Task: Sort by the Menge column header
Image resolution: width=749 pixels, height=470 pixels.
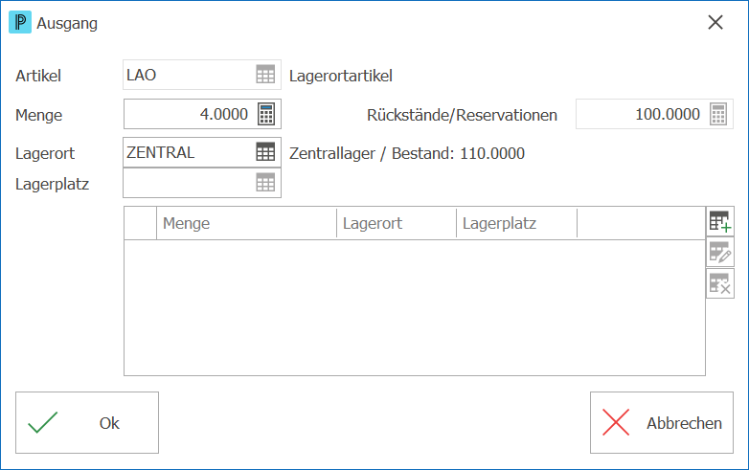Action: click(x=246, y=223)
